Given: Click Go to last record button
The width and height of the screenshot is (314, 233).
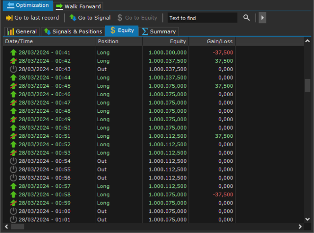Looking at the screenshot, I should click(x=32, y=18).
